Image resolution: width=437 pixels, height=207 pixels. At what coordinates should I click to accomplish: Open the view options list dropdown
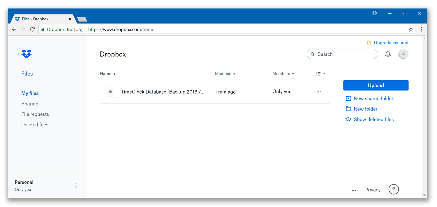point(320,74)
